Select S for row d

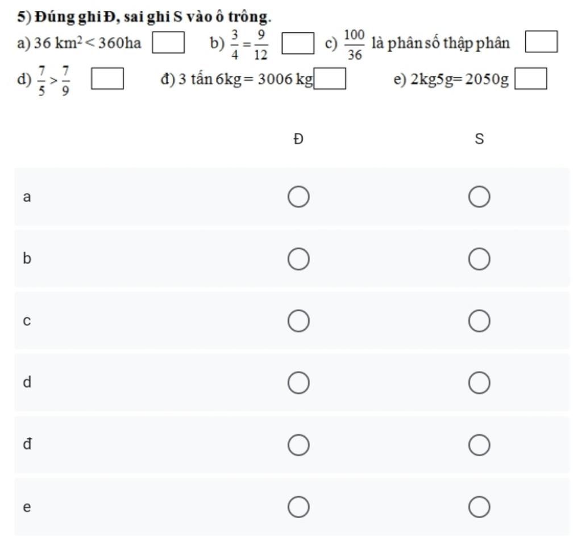coord(479,382)
